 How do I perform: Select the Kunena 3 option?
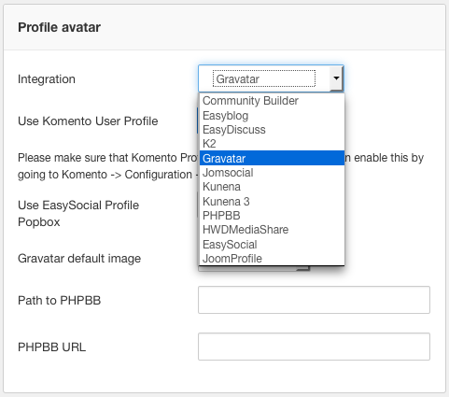pyautogui.click(x=272, y=201)
